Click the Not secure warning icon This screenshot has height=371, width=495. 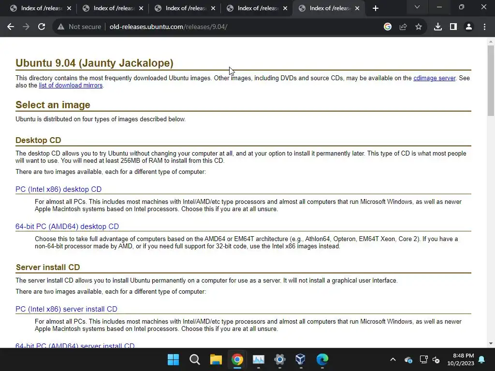tap(61, 27)
